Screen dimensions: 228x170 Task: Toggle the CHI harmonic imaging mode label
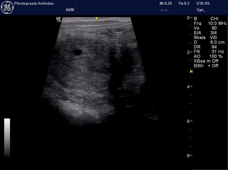point(214,19)
